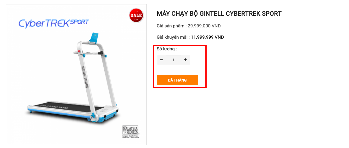Click the treadmill front wheel
349x148 pixels.
[x=94, y=117]
